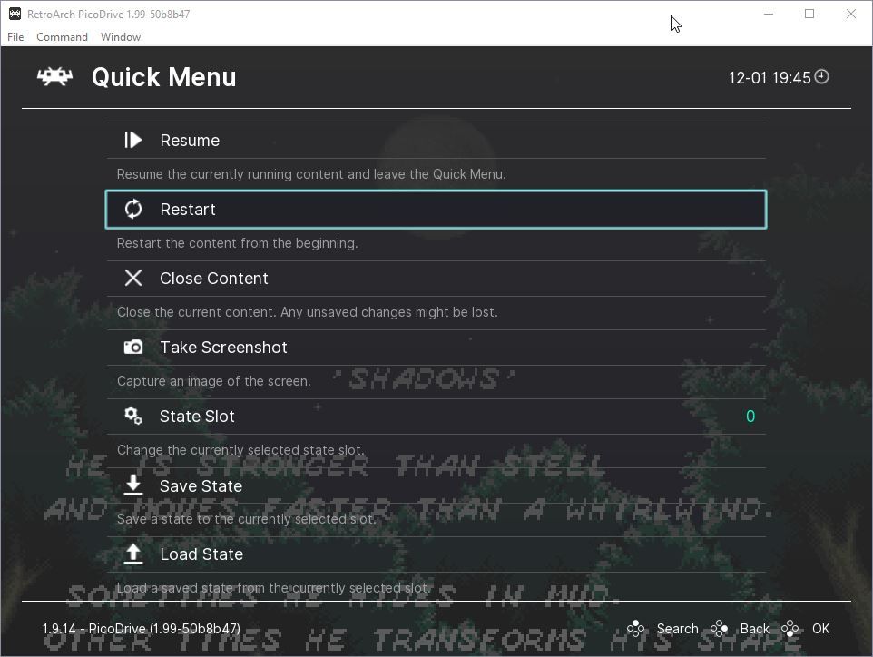Click the Save State download icon

click(x=133, y=485)
